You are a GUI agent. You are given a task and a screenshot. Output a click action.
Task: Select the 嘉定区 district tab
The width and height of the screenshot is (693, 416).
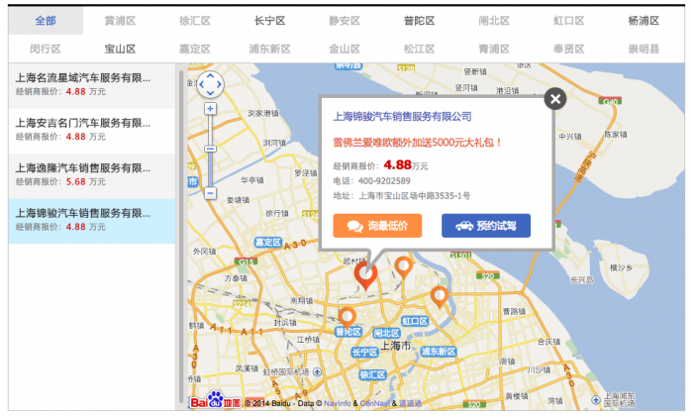pyautogui.click(x=195, y=50)
